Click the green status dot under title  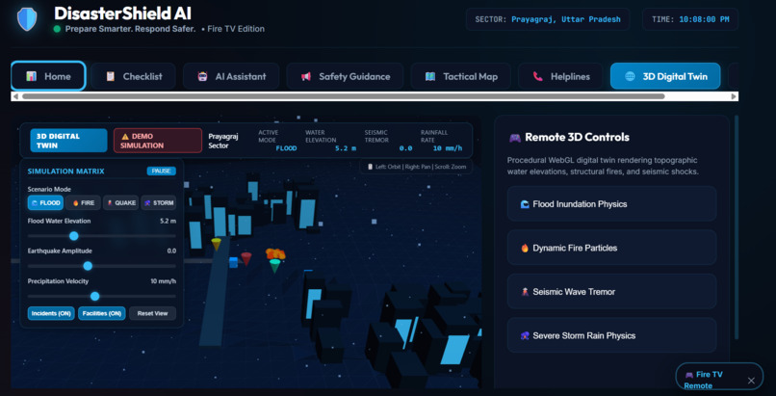point(57,29)
